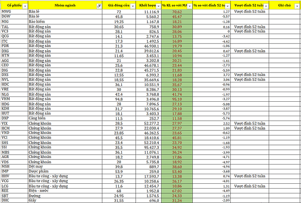
Task: Select Vượt đỉnh 52 tuần cell for HHV
Action: click(250, 176)
